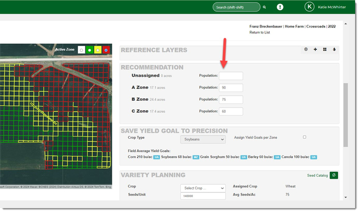Click the 24.4 acres text
359x212 pixels.
coord(157,100)
